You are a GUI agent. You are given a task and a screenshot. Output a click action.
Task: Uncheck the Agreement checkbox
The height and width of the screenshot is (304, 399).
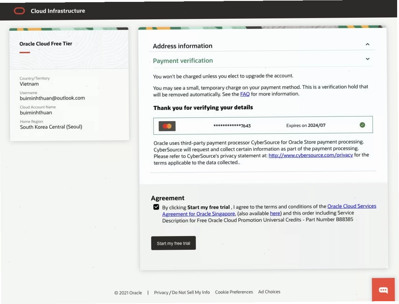[x=156, y=207]
